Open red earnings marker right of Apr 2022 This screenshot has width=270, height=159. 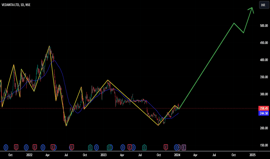(x=53, y=147)
